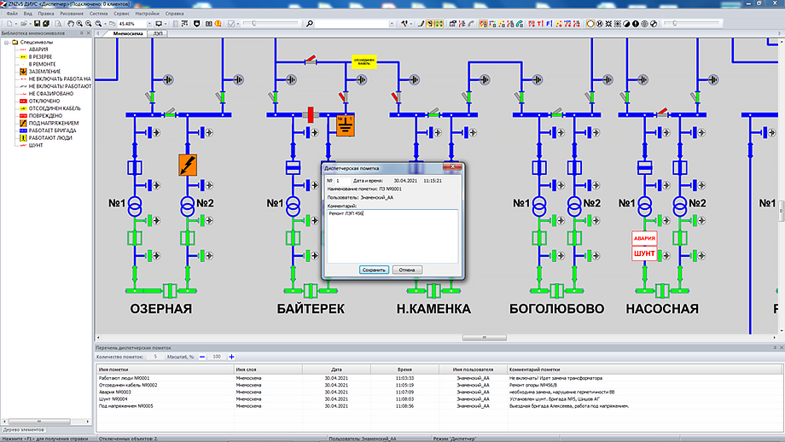Toggle the checkmark button in the toolbar
This screenshot has width=785, height=442.
click(x=231, y=24)
